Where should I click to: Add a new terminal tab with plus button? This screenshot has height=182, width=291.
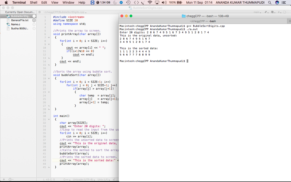(289, 21)
